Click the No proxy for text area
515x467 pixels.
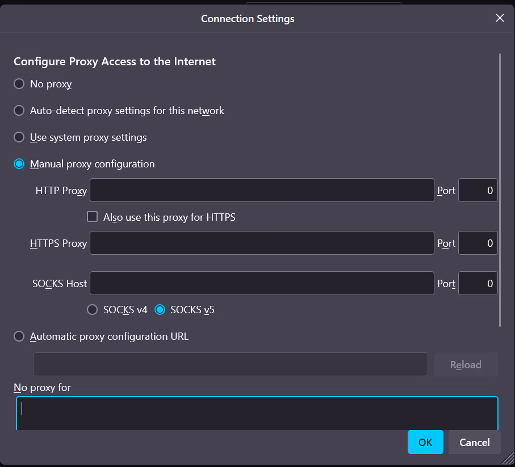point(257,414)
